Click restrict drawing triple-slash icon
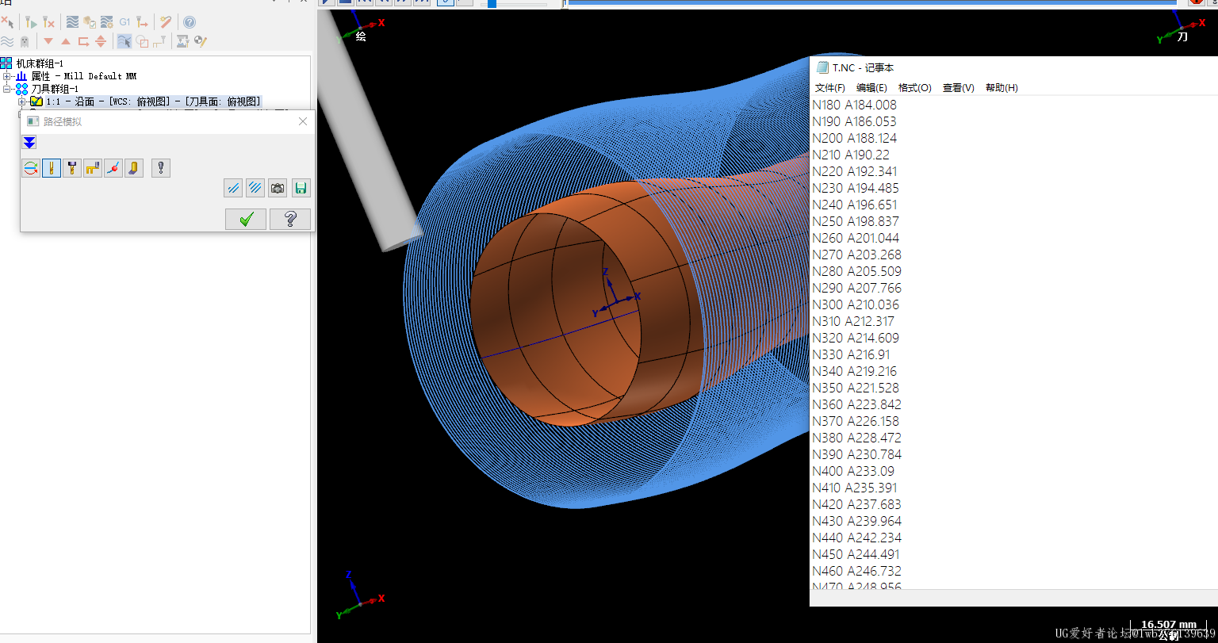The width and height of the screenshot is (1218, 643). pos(255,188)
